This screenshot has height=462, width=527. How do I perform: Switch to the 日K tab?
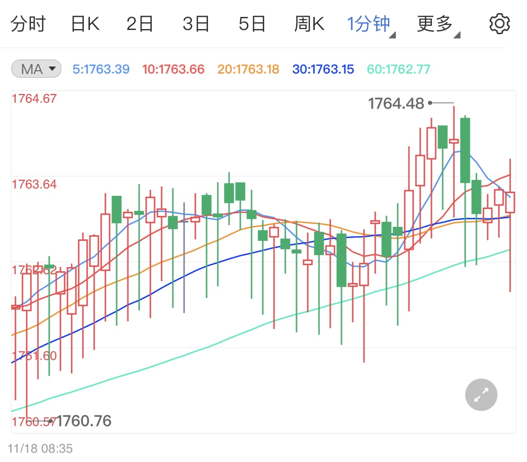tap(85, 24)
